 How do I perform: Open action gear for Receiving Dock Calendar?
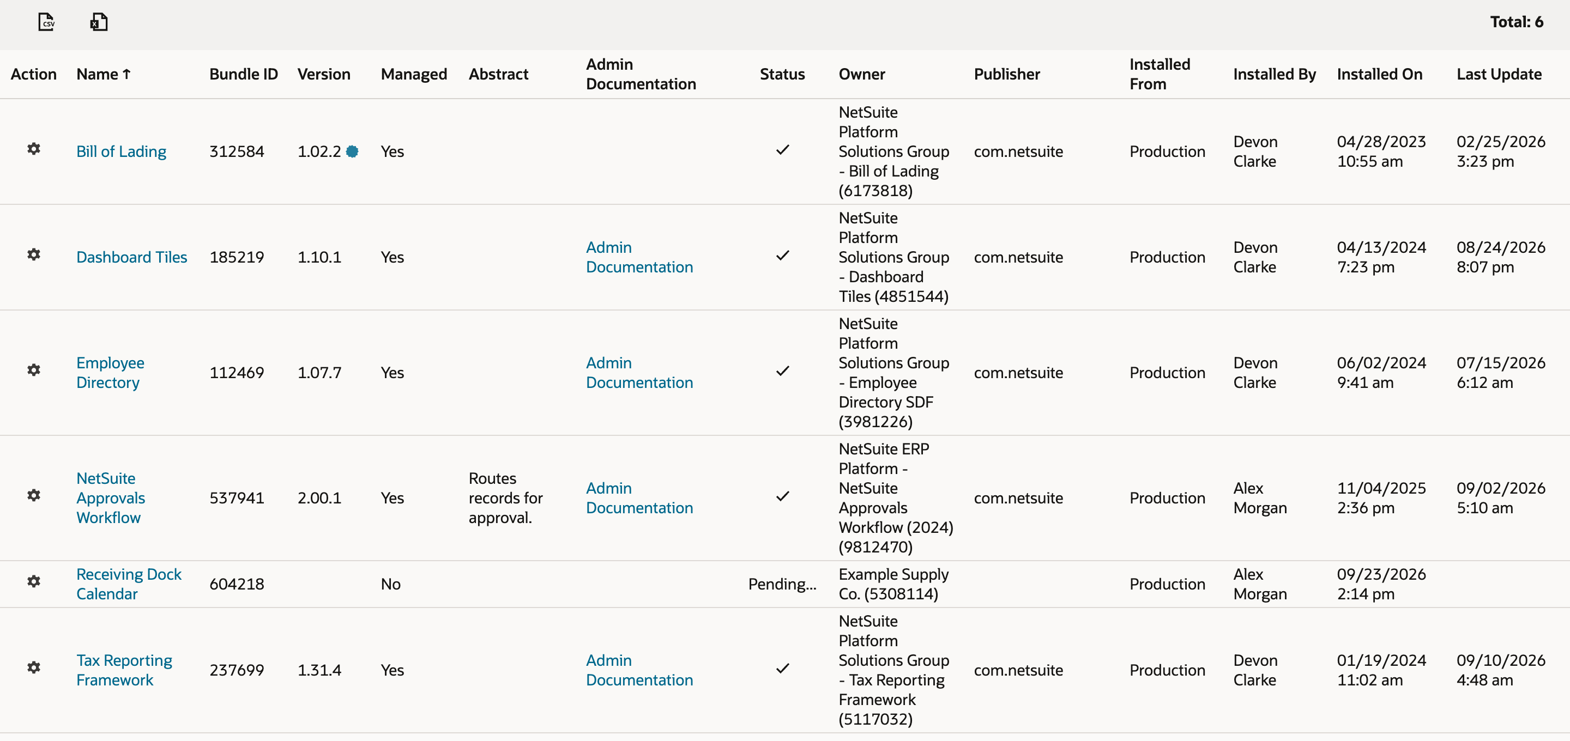(34, 582)
